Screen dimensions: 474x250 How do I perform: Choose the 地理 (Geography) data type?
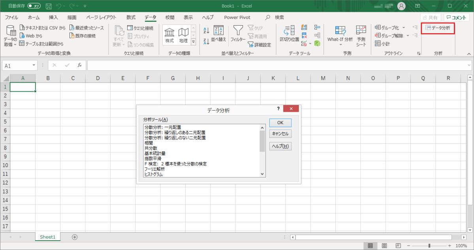[183, 36]
